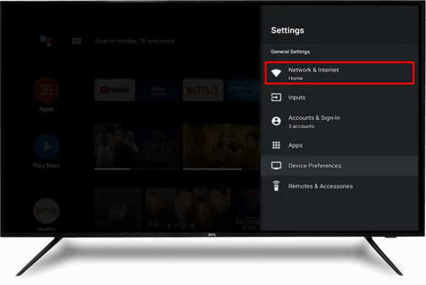The height and width of the screenshot is (285, 426).
Task: Click the keyboard search icon
Action: 77,41
